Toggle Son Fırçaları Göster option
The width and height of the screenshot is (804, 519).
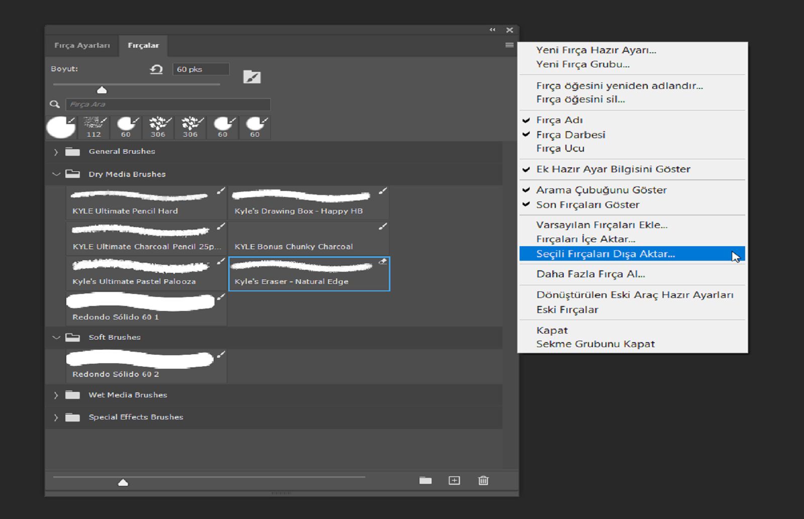point(632,204)
